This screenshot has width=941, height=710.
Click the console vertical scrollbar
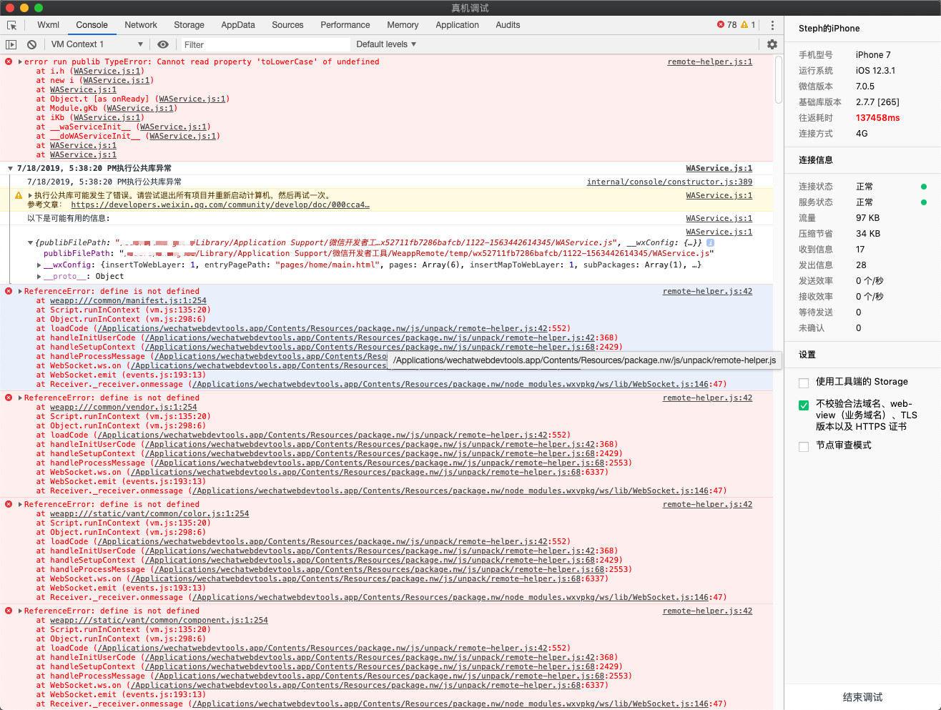pos(779,79)
